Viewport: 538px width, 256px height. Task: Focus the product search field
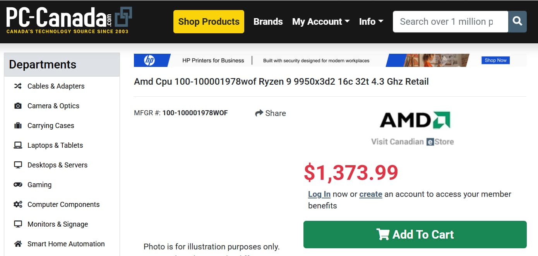pyautogui.click(x=450, y=22)
